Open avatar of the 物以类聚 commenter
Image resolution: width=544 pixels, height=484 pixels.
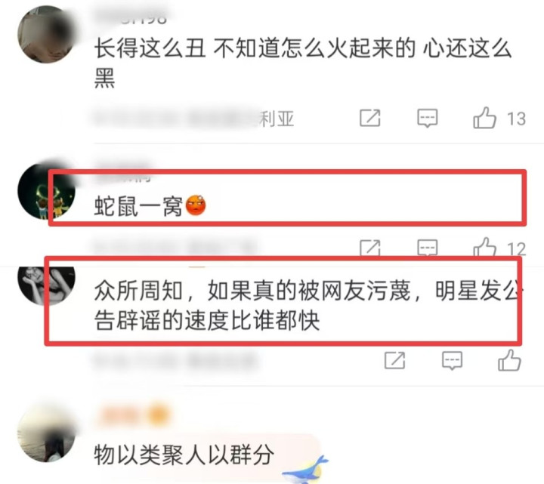tap(47, 433)
